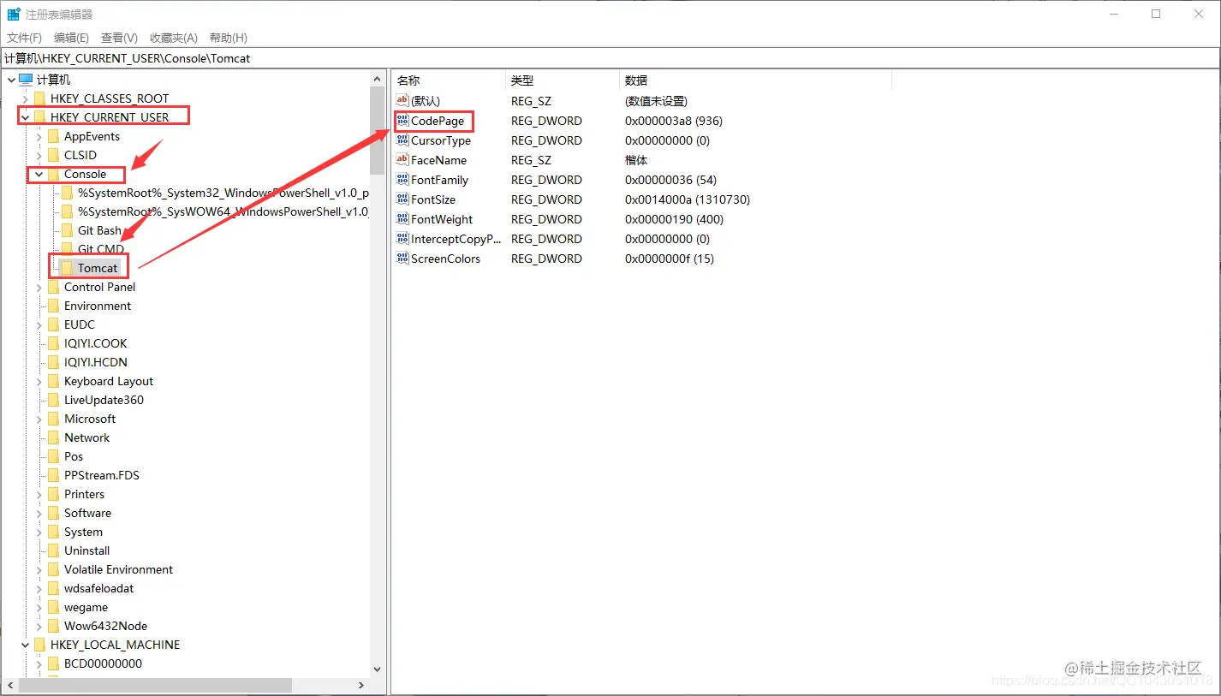The width and height of the screenshot is (1221, 696).
Task: Click the FontSize data 0x0014000a (1310730)
Action: (x=688, y=199)
